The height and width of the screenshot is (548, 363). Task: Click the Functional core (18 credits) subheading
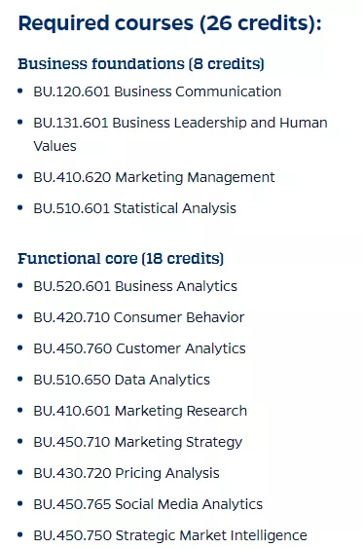121,259
